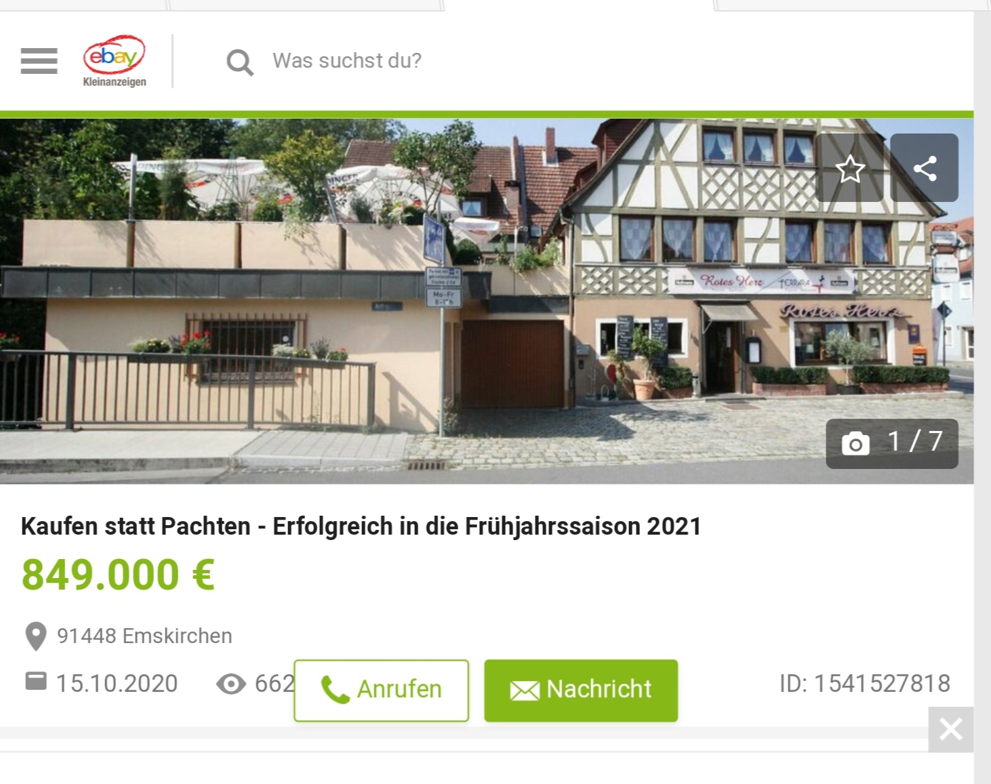Screen dimensions: 991x784
Task: Click the location pin icon
Action: point(35,636)
